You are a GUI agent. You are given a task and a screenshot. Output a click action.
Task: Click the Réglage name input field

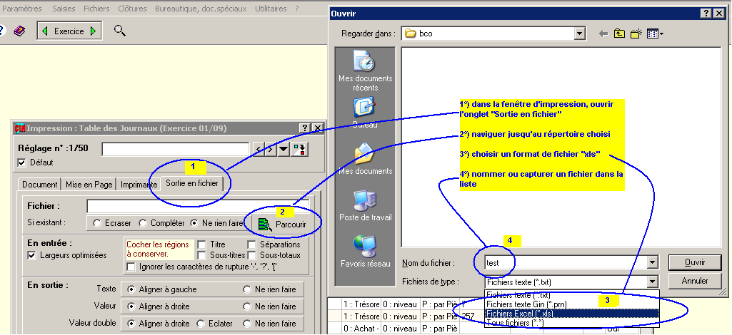(x=176, y=149)
